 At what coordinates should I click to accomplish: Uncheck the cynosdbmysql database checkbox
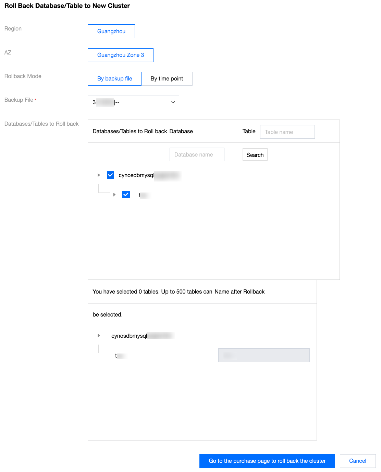pyautogui.click(x=110, y=175)
